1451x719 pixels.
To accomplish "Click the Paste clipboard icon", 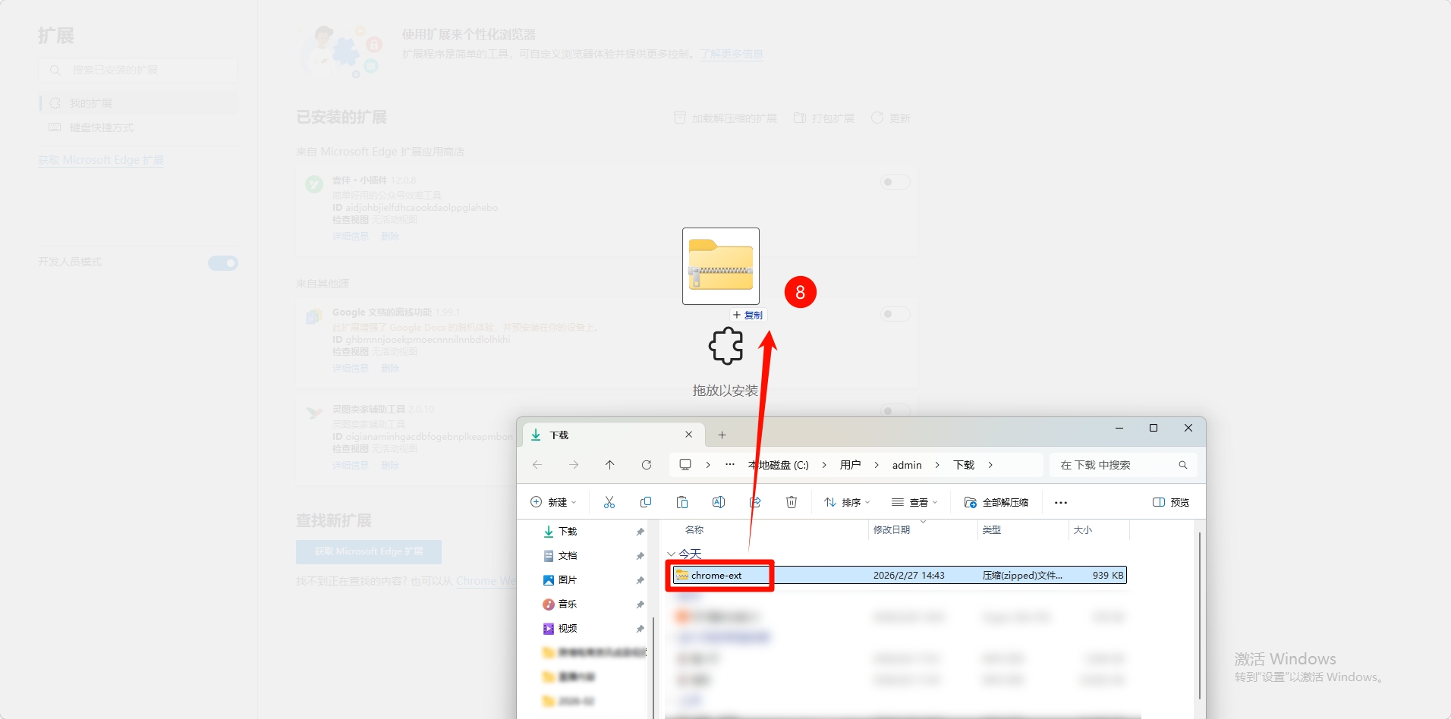I will [x=682, y=502].
